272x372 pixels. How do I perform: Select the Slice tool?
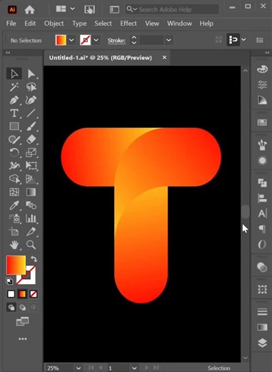coord(31,232)
